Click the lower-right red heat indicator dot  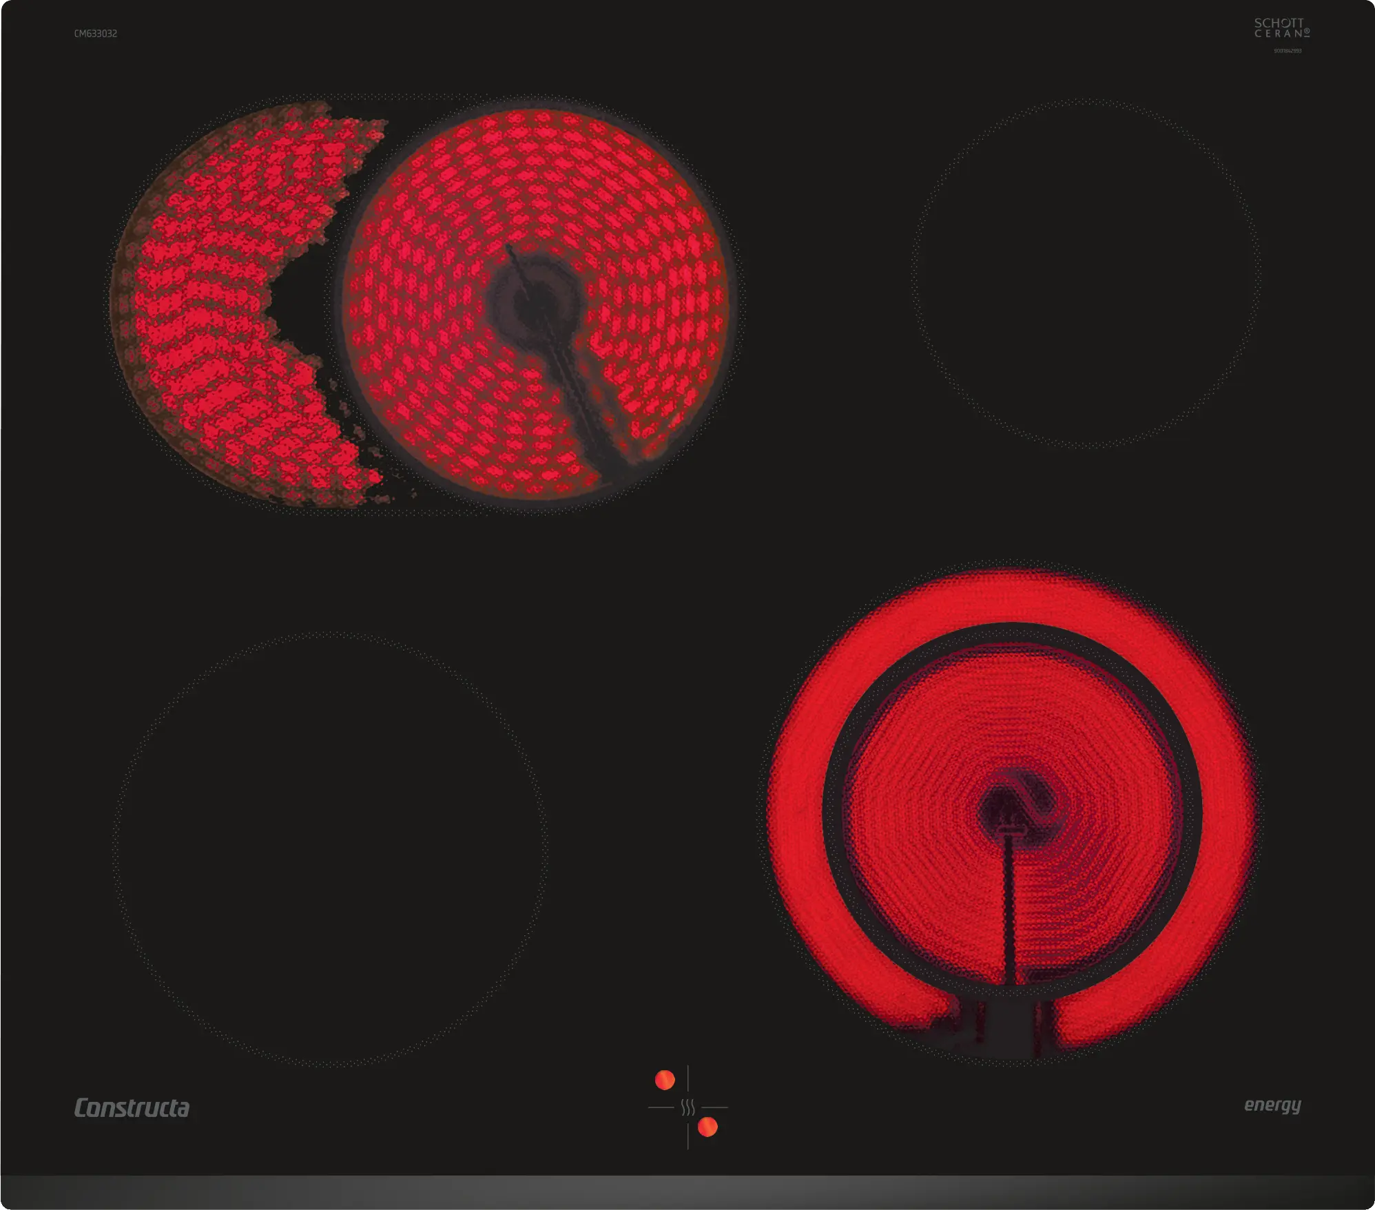pyautogui.click(x=707, y=1127)
